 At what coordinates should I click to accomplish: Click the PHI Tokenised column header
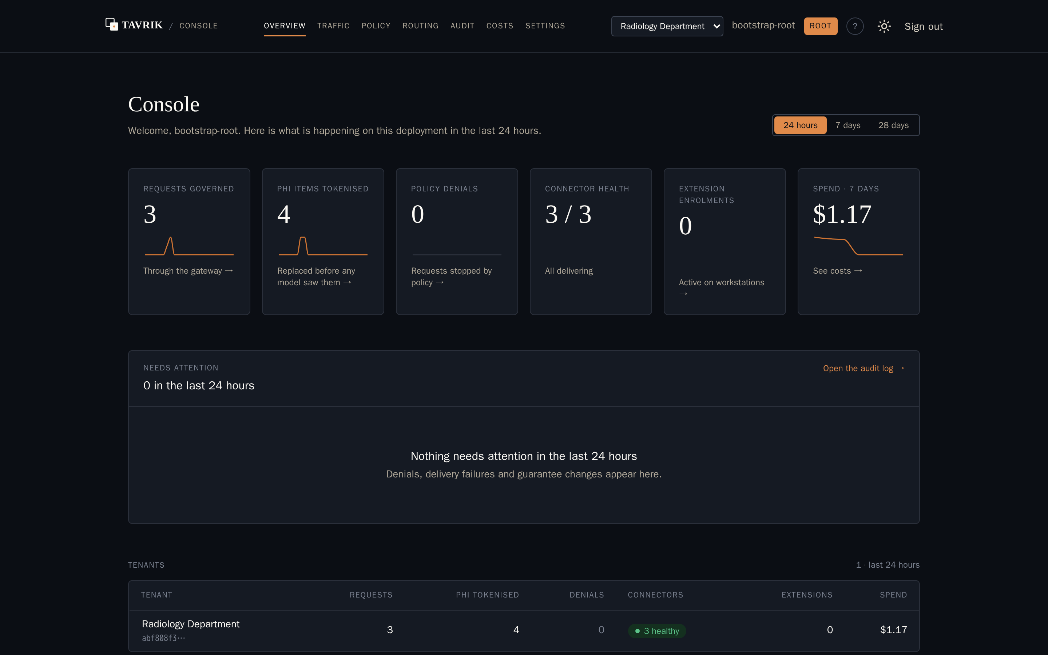(x=487, y=595)
